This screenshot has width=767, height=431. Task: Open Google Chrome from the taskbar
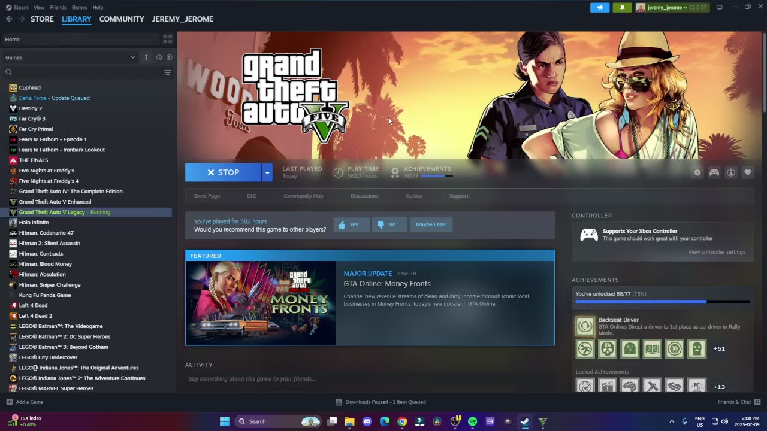coord(402,421)
